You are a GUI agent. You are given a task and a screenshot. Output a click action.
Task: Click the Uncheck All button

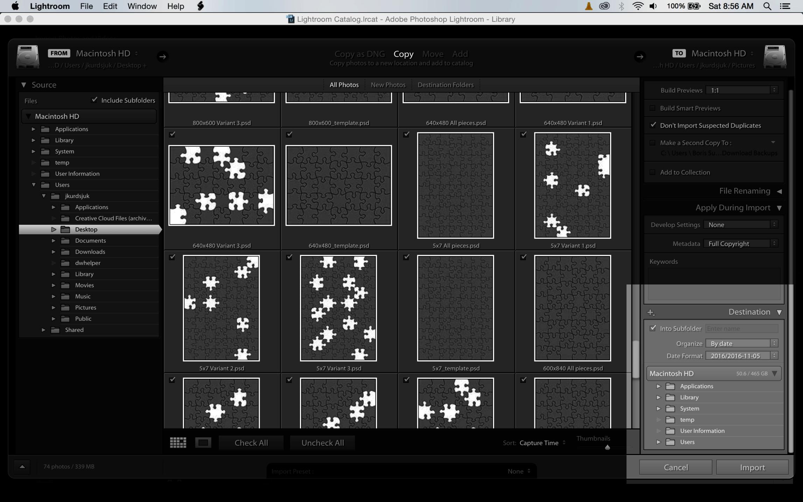pyautogui.click(x=322, y=442)
